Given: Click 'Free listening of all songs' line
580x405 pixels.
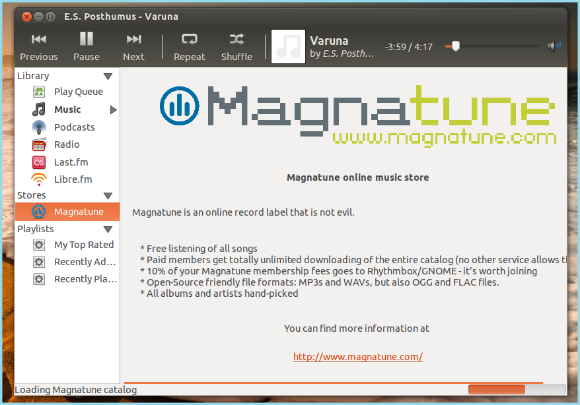Looking at the screenshot, I should pyautogui.click(x=201, y=249).
